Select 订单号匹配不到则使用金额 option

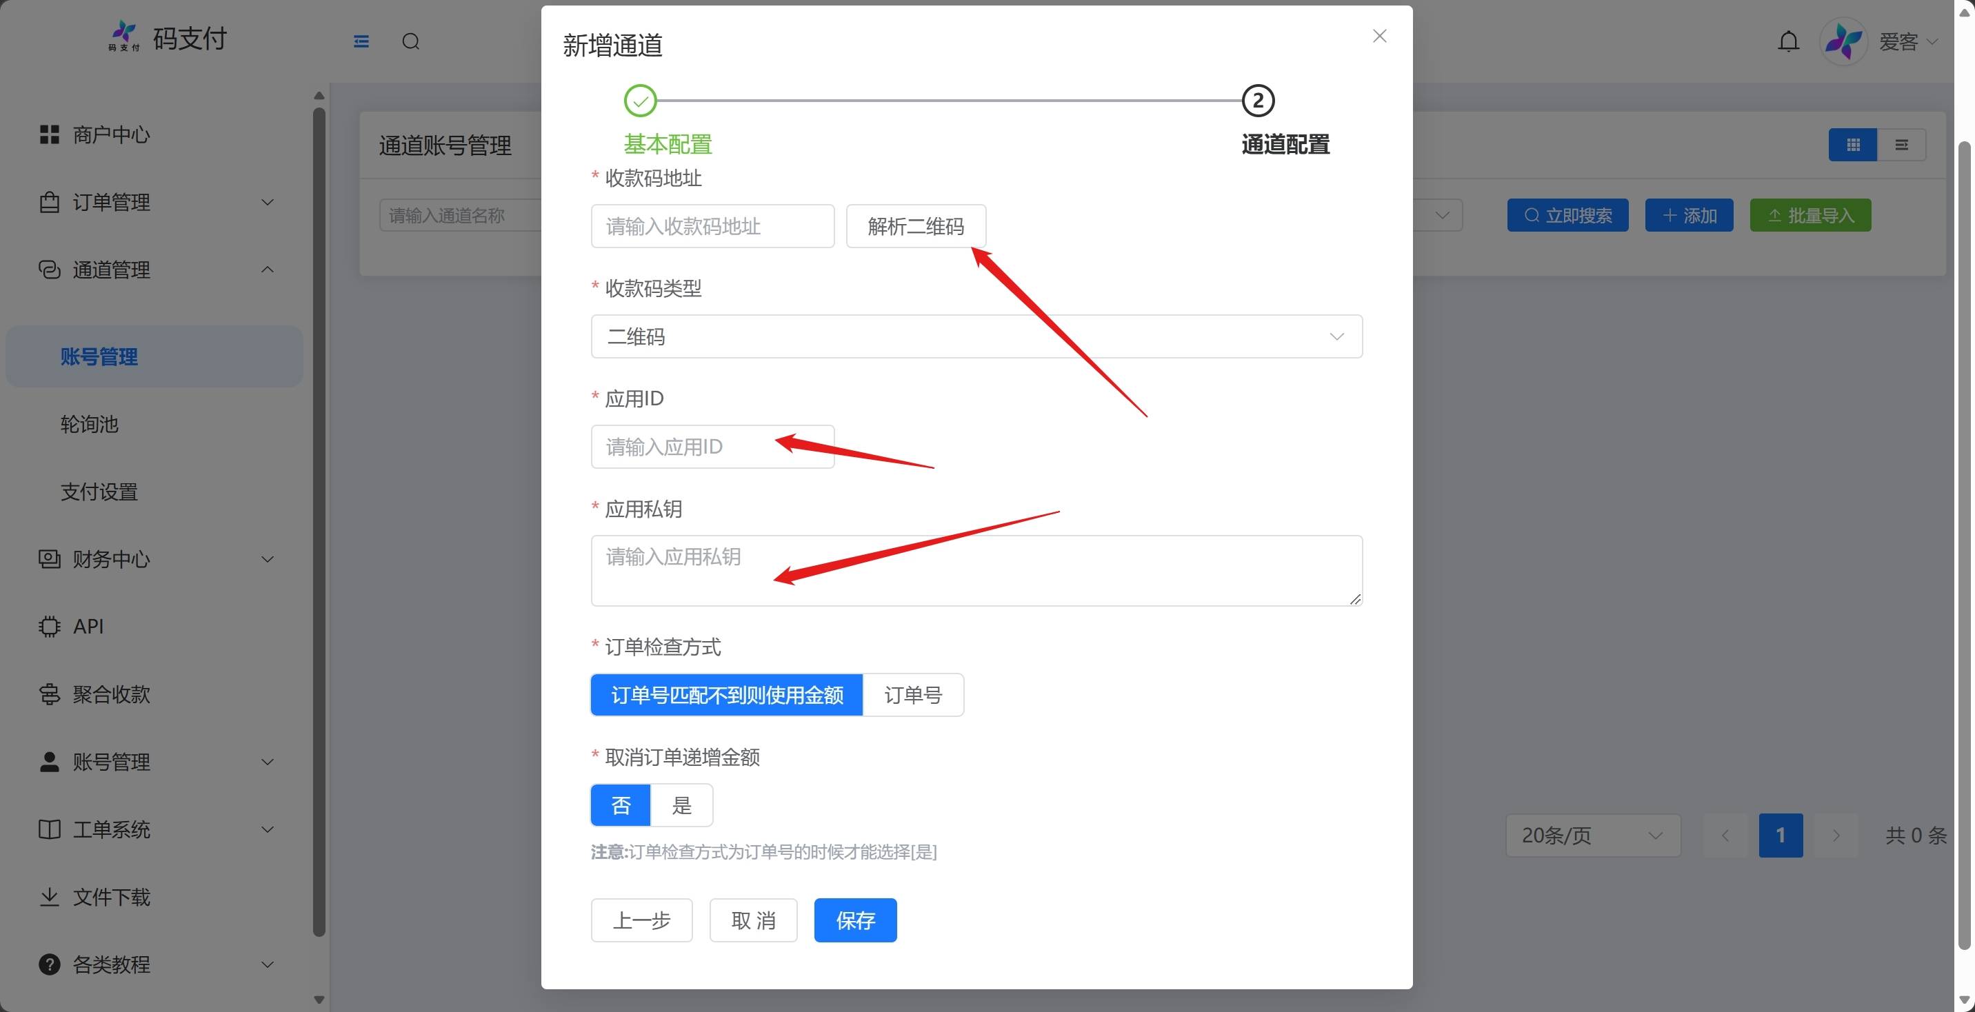[727, 695]
